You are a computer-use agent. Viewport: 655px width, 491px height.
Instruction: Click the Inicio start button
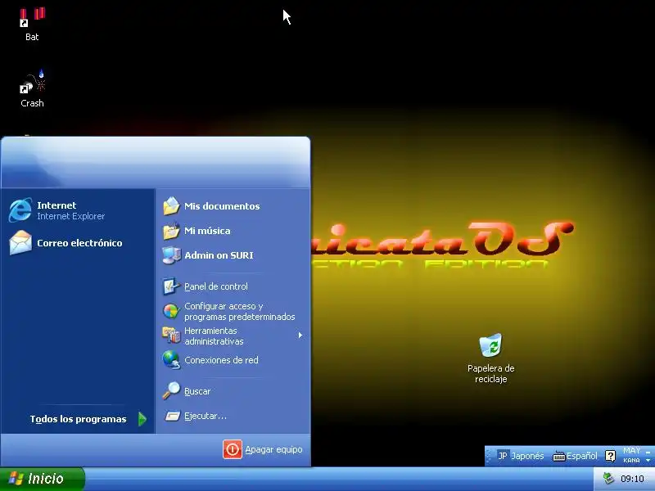click(43, 479)
